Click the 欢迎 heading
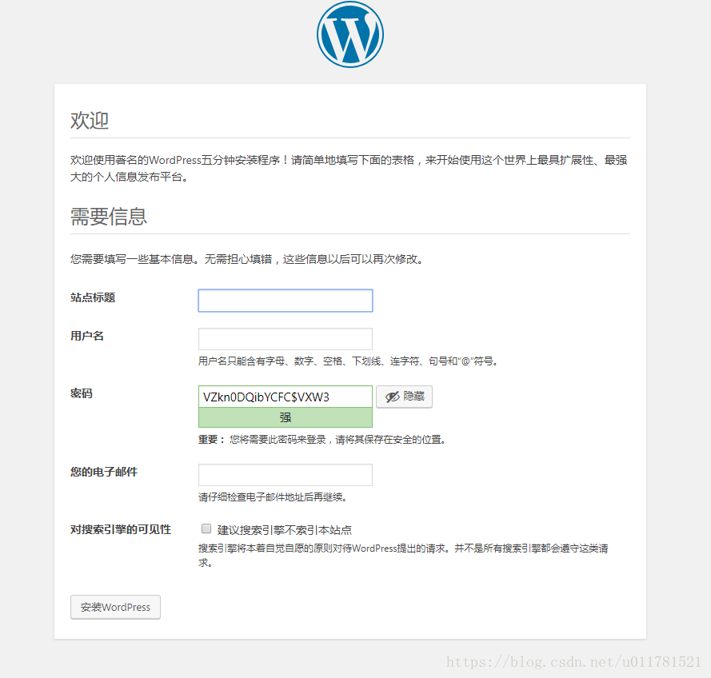Viewport: 711px width, 678px height. (90, 121)
